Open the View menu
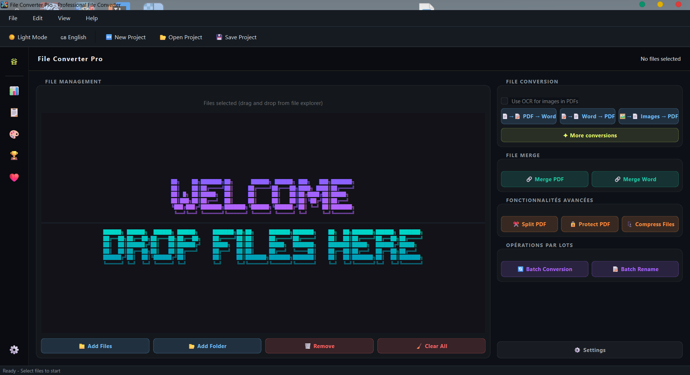 [64, 18]
